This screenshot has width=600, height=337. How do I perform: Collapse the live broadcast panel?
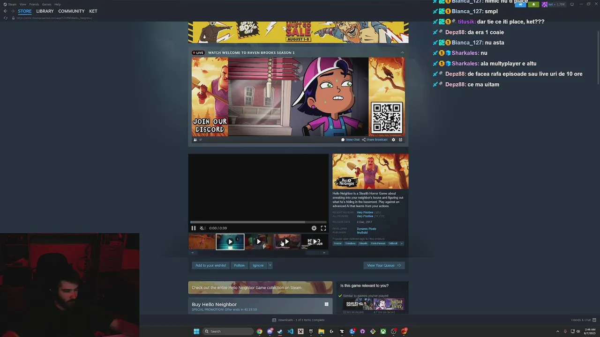tap(402, 52)
